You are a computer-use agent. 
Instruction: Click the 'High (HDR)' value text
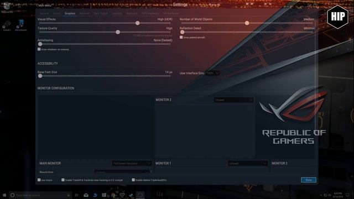coord(165,19)
